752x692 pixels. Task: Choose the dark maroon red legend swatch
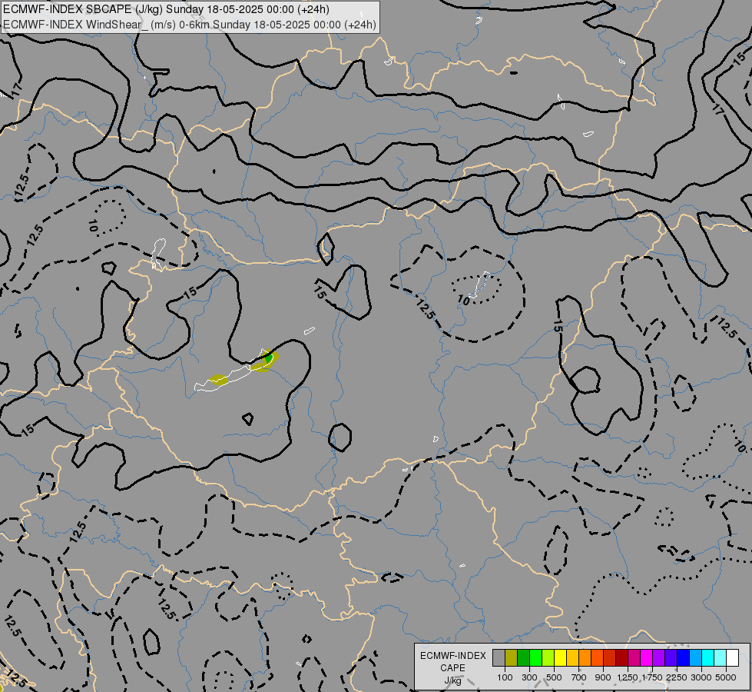pos(622,658)
